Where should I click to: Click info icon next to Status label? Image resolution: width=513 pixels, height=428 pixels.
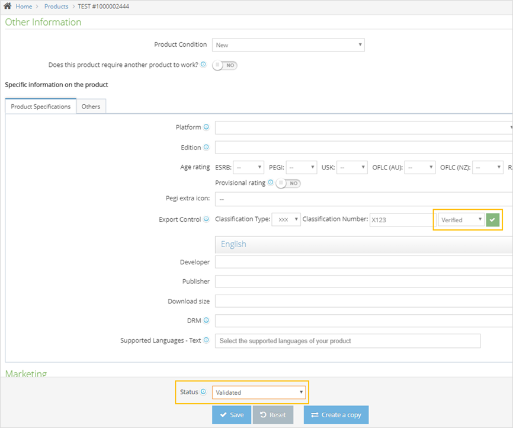click(203, 392)
